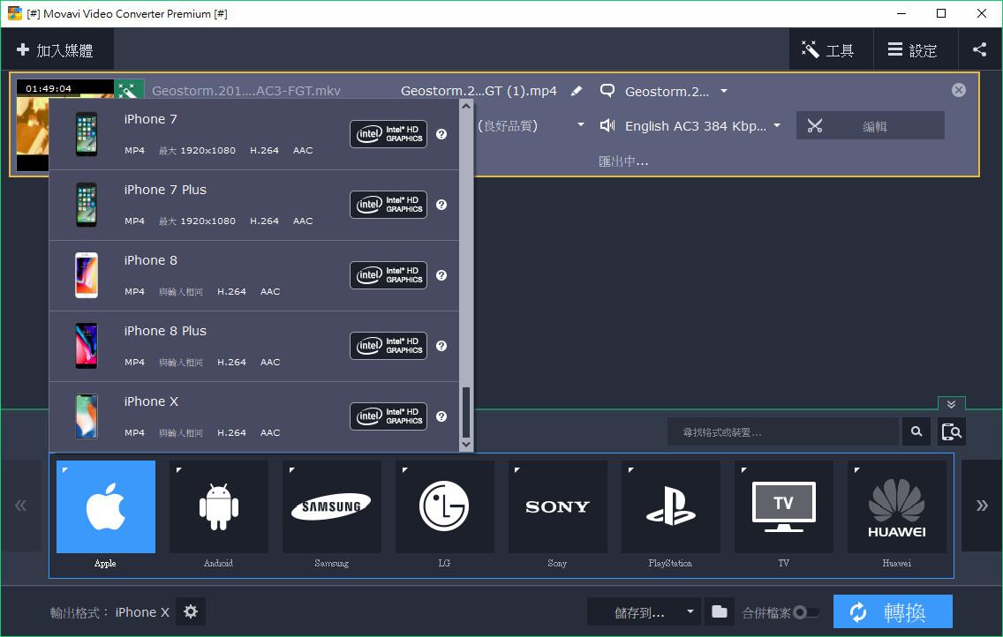Click the pencil icon to rename output file
Image resolution: width=1003 pixels, height=637 pixels.
point(577,91)
